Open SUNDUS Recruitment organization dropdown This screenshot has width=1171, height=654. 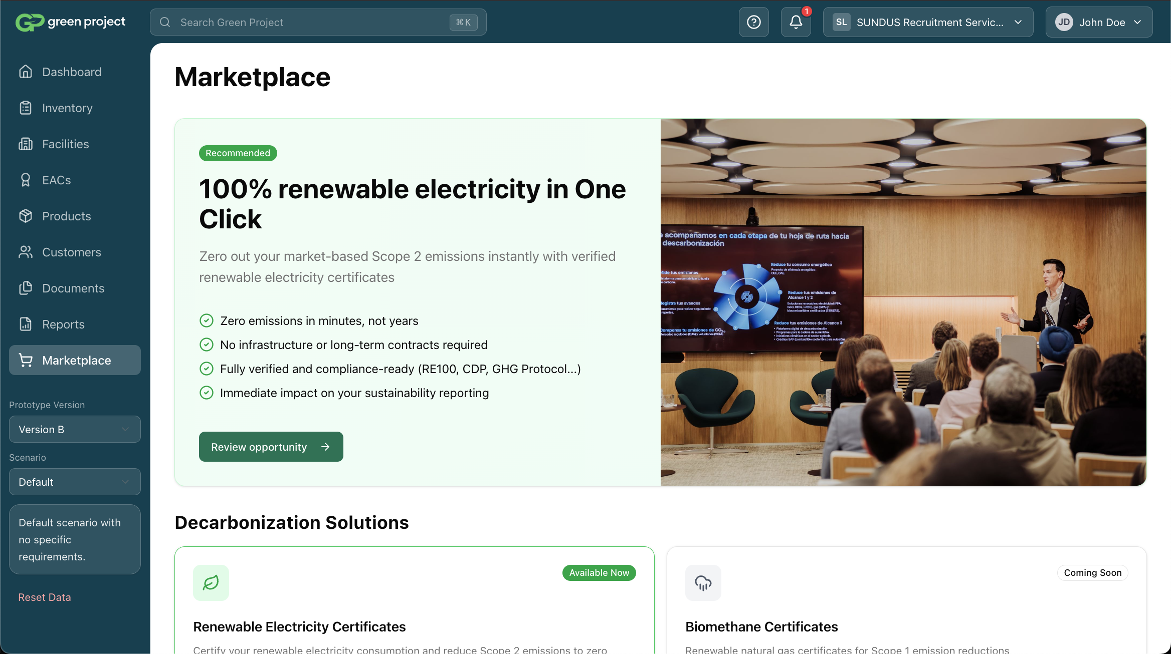tap(928, 22)
